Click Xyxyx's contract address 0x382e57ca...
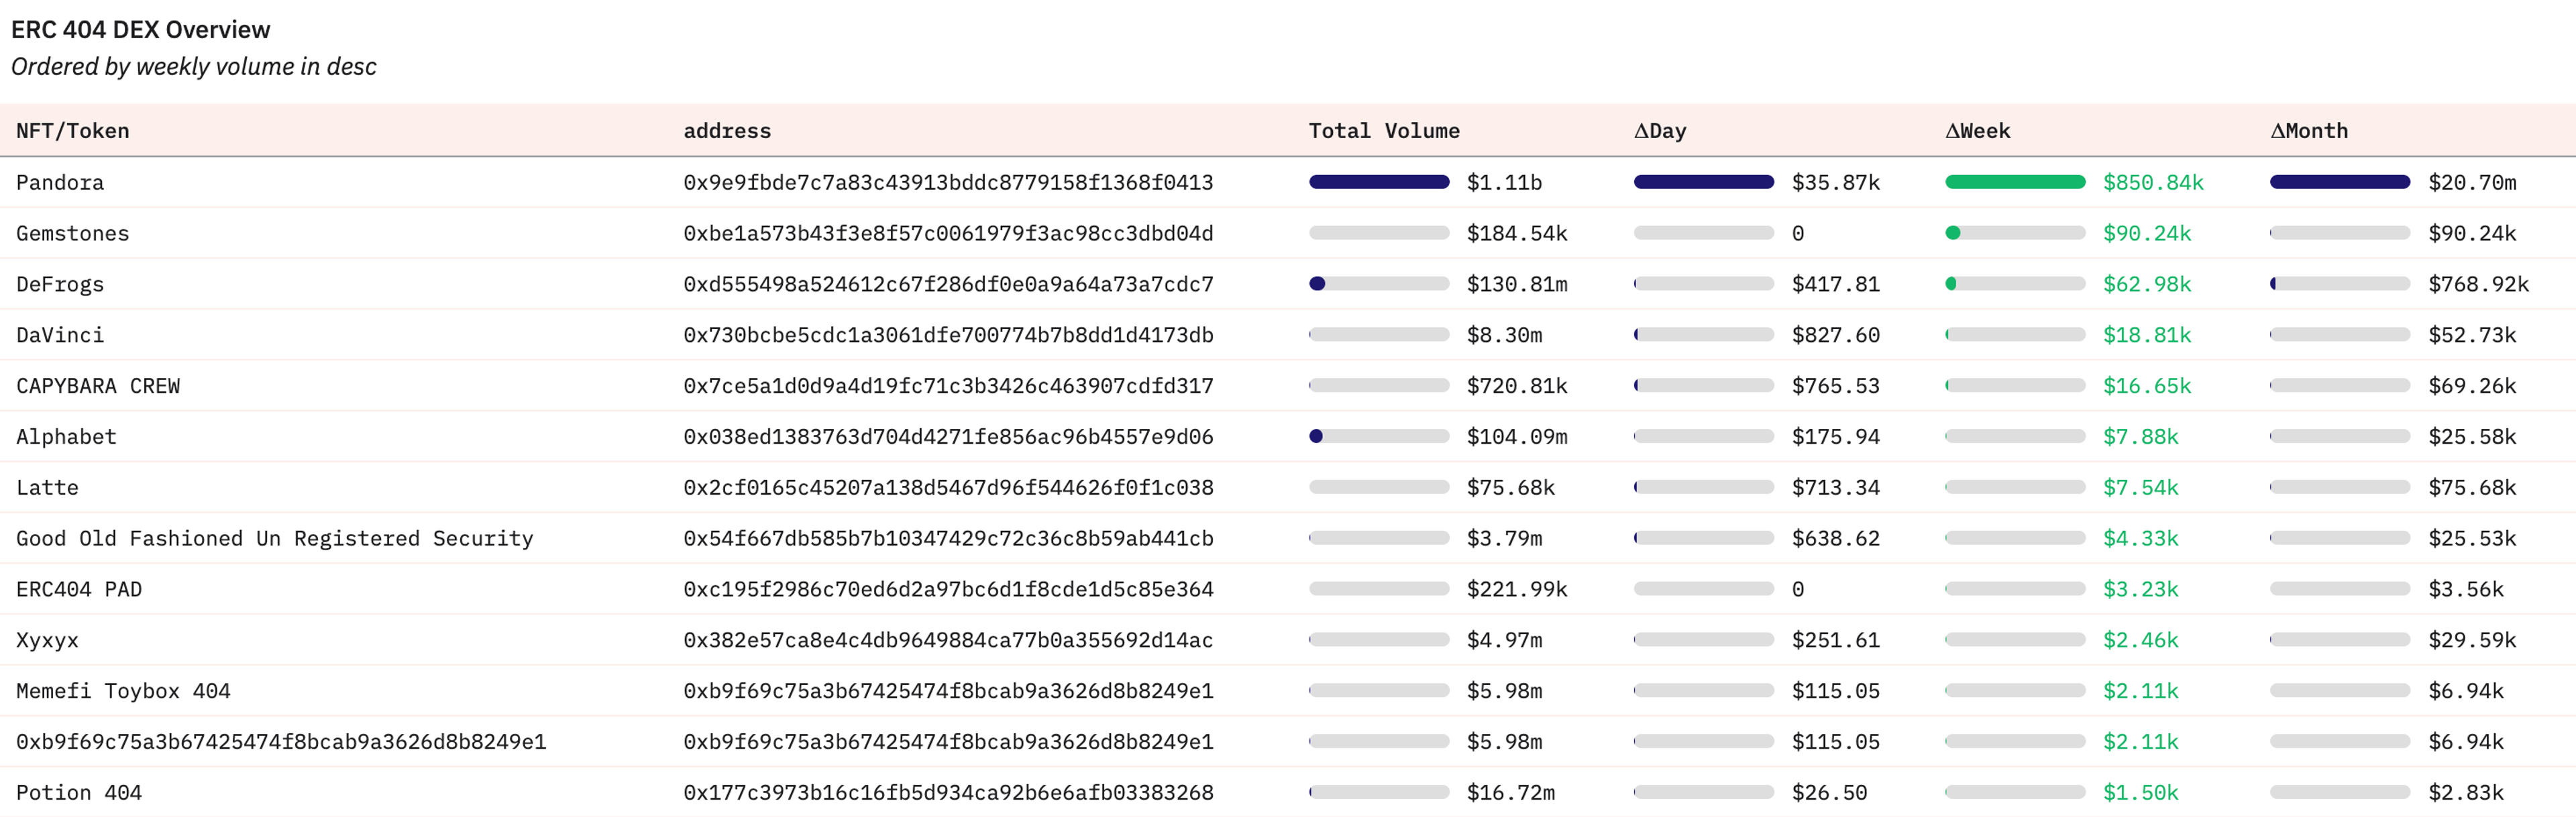 pyautogui.click(x=948, y=640)
